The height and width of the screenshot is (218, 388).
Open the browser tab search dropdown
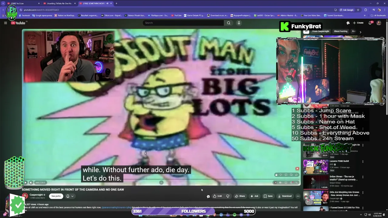coord(3,3)
